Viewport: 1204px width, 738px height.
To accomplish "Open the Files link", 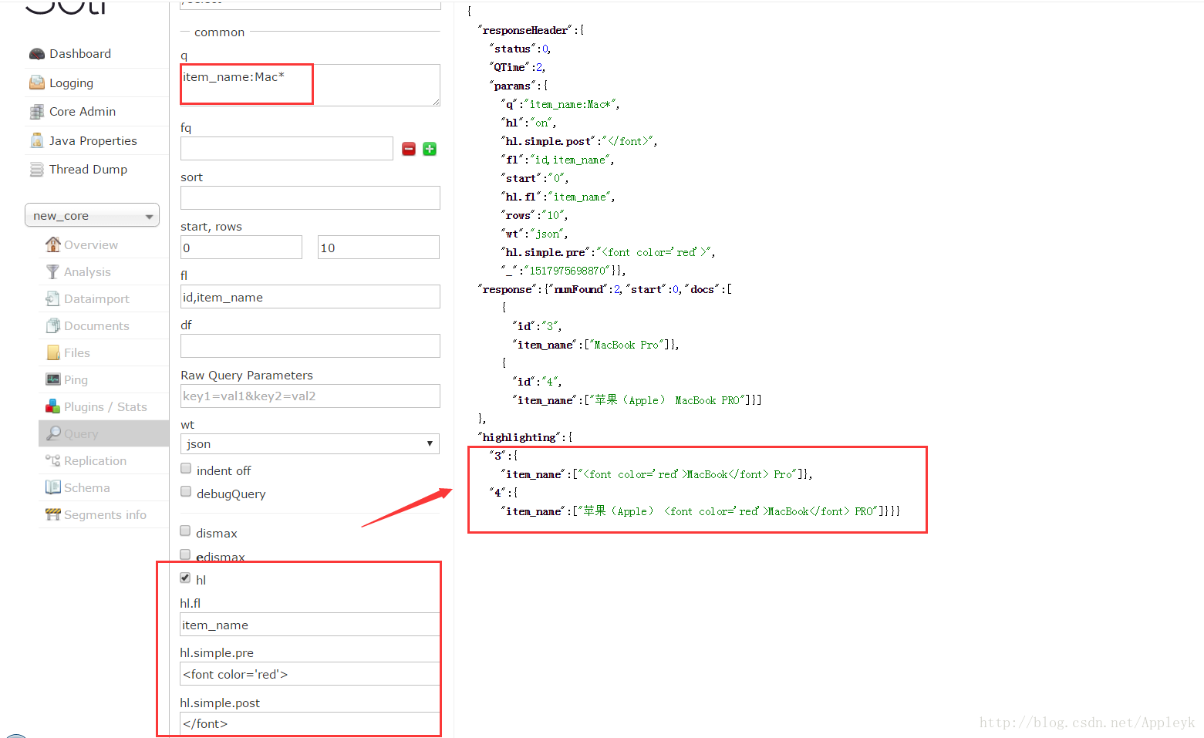I will [77, 353].
